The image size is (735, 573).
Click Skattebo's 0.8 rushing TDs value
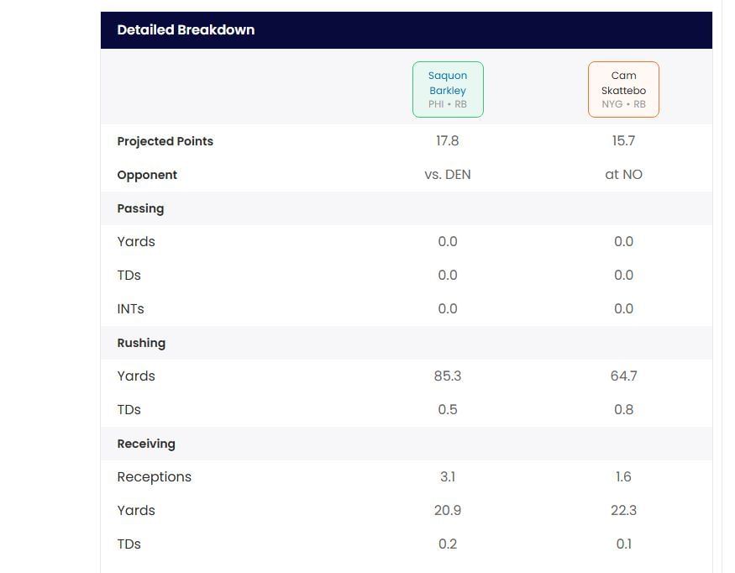point(623,410)
